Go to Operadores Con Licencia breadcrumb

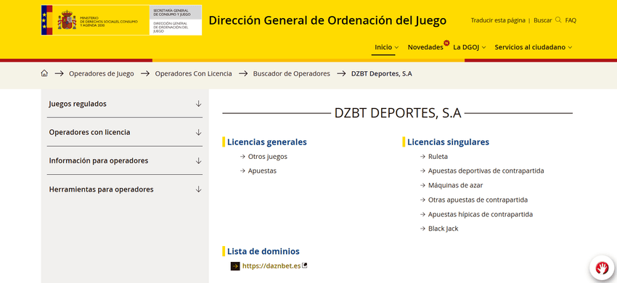(x=193, y=73)
